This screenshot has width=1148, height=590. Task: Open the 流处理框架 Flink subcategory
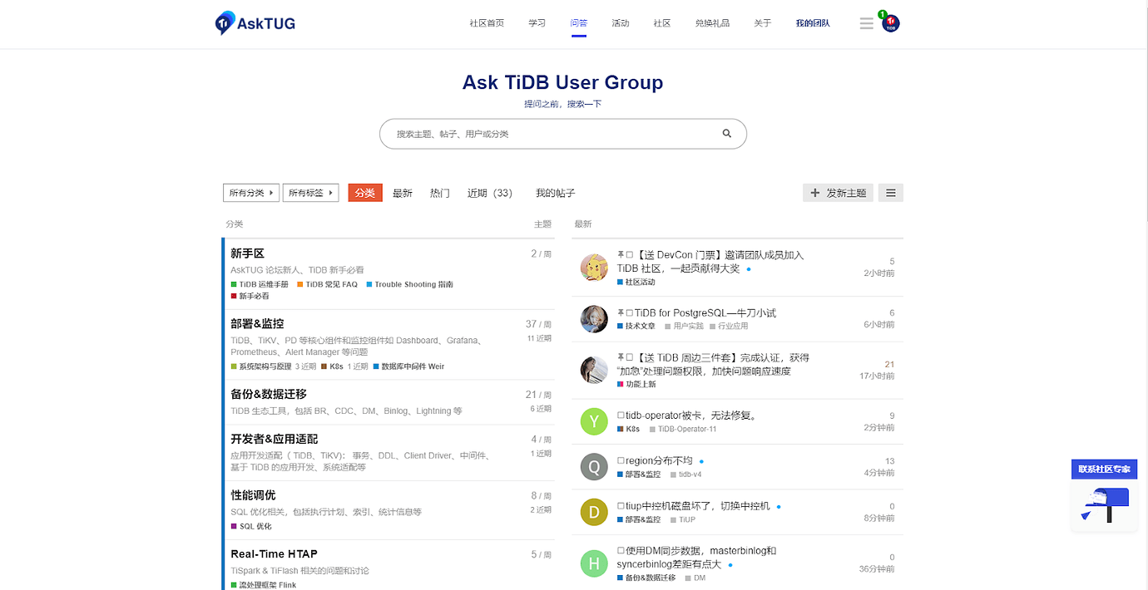[264, 585]
